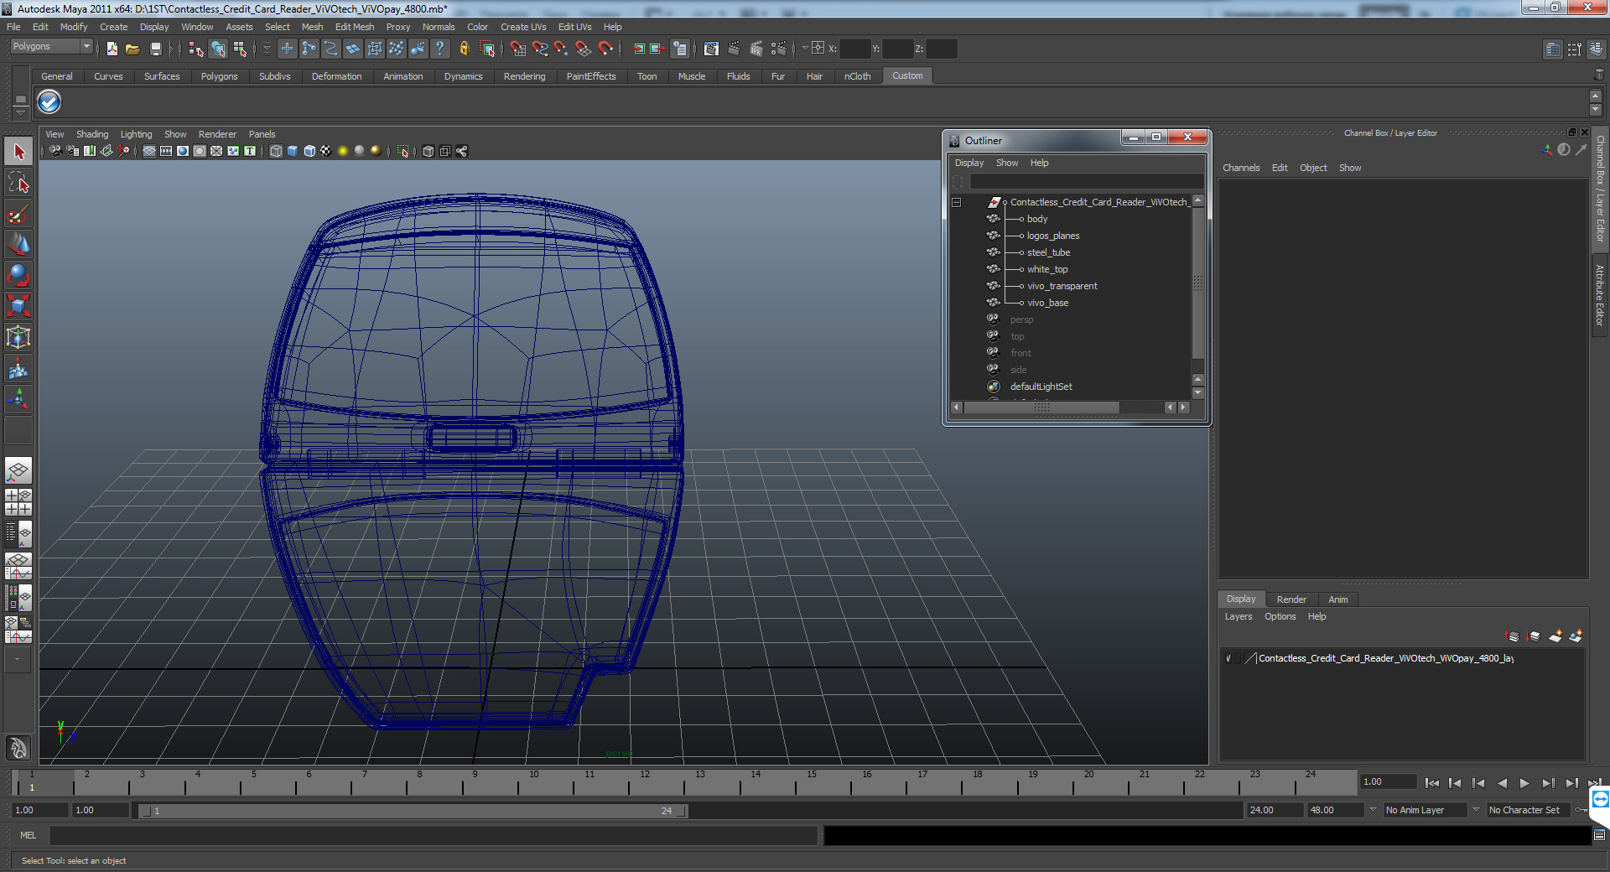Select steel_tube node in Outliner

pyautogui.click(x=1048, y=252)
